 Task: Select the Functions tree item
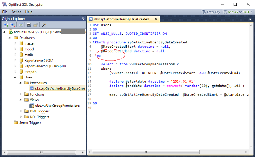pos(37,94)
